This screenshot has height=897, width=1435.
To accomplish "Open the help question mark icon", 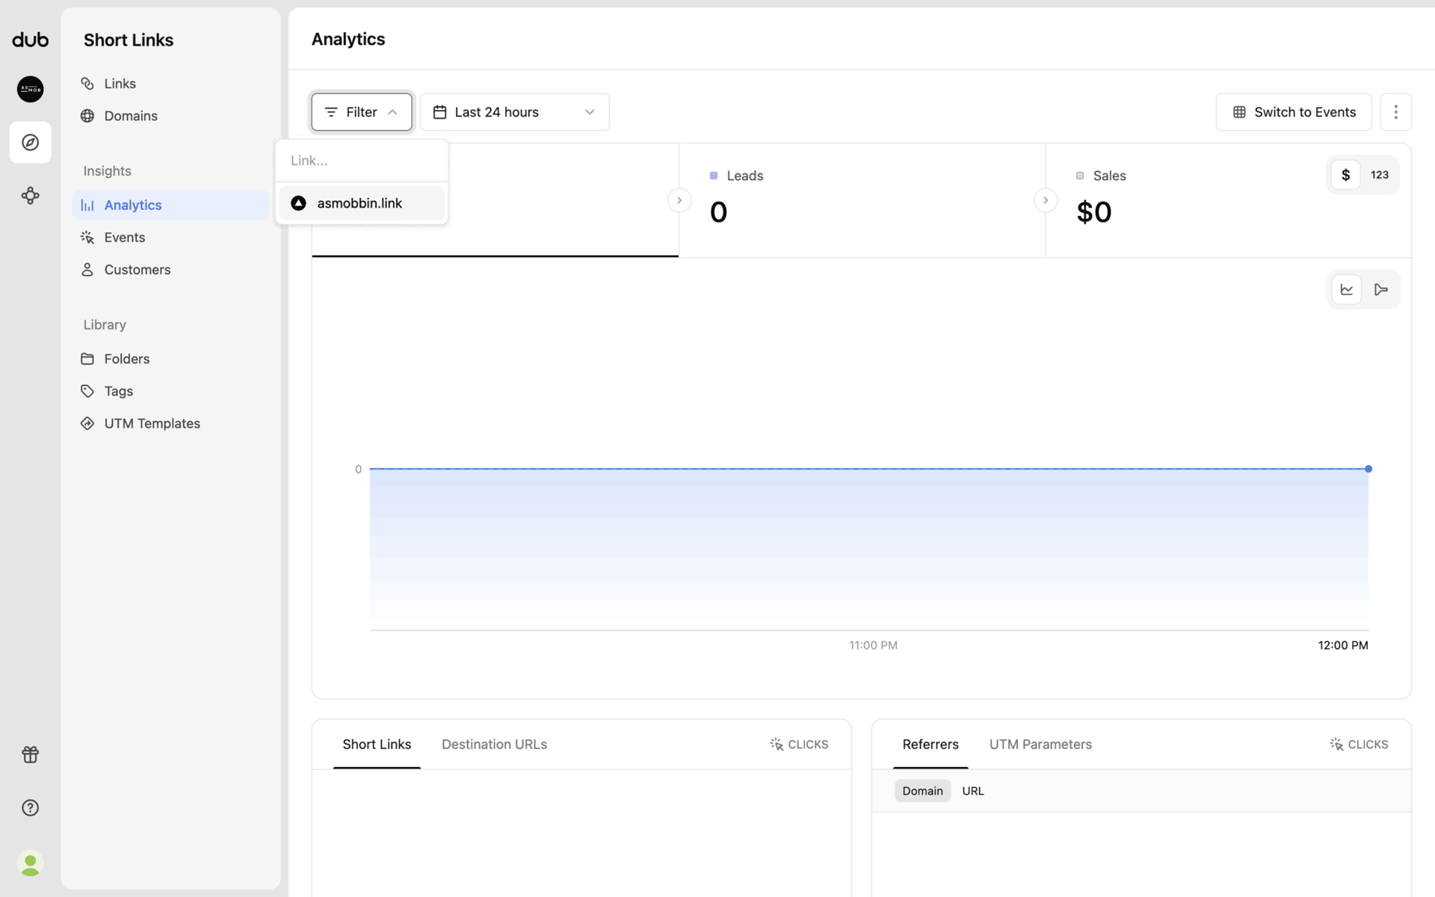I will pos(30,808).
